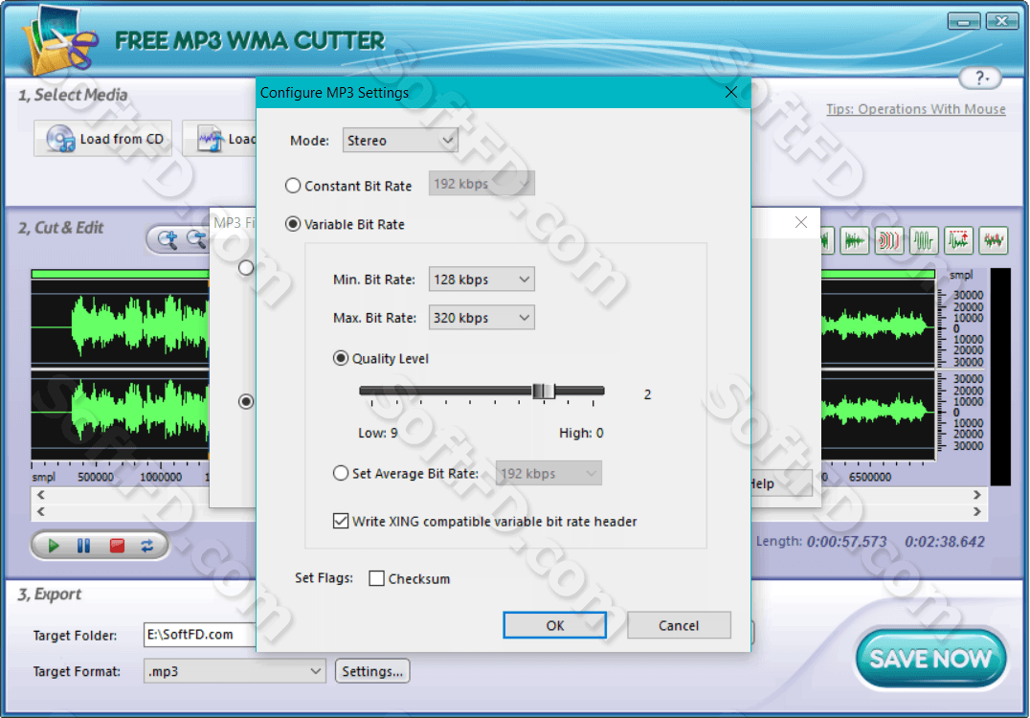Expand the Target Format .mp3 dropdown

click(235, 671)
